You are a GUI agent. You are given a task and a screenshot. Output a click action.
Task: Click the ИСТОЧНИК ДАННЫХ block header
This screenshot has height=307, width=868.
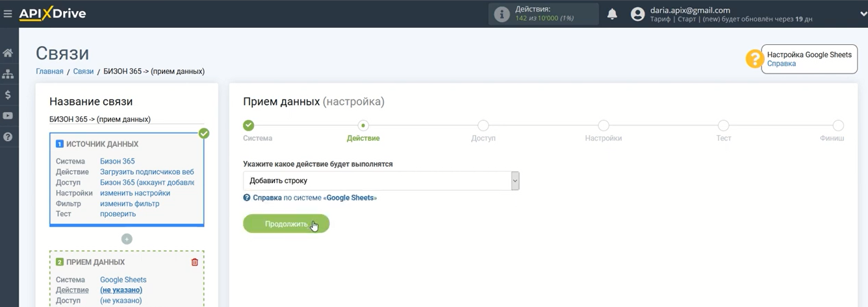point(103,144)
